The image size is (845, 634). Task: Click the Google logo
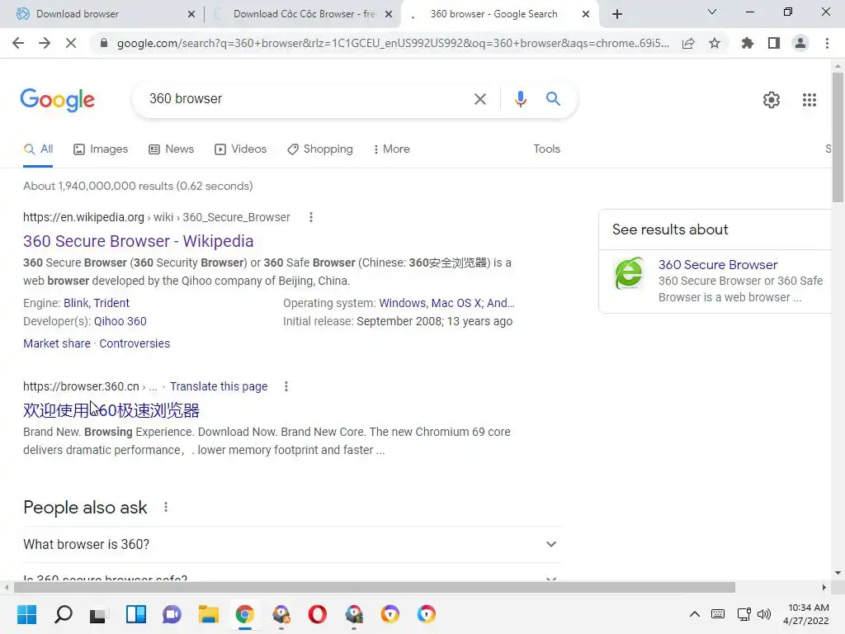(57, 100)
